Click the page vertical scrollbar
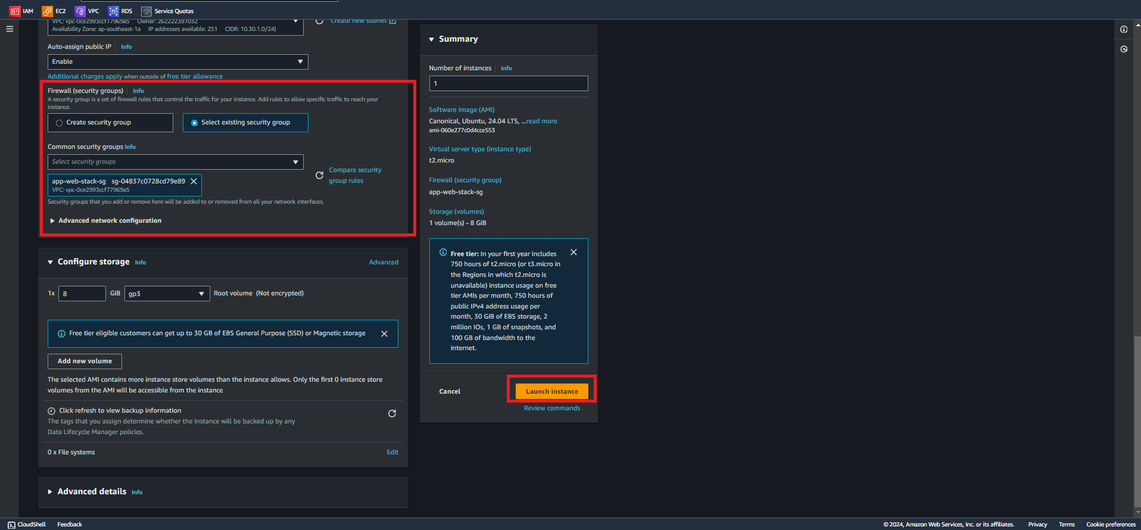 pos(1137,423)
